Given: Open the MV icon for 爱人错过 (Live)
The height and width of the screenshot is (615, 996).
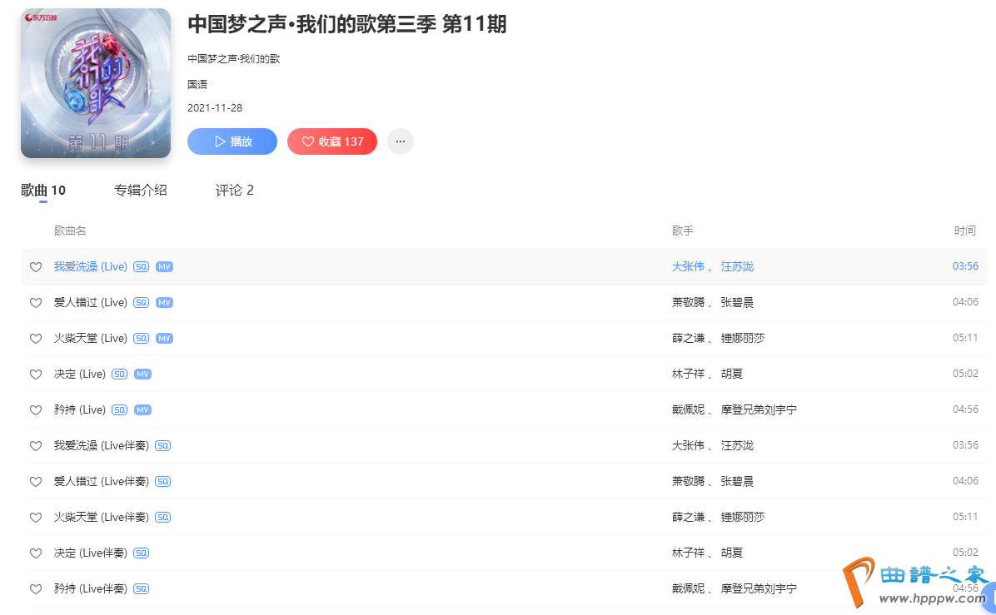Looking at the screenshot, I should click(164, 302).
